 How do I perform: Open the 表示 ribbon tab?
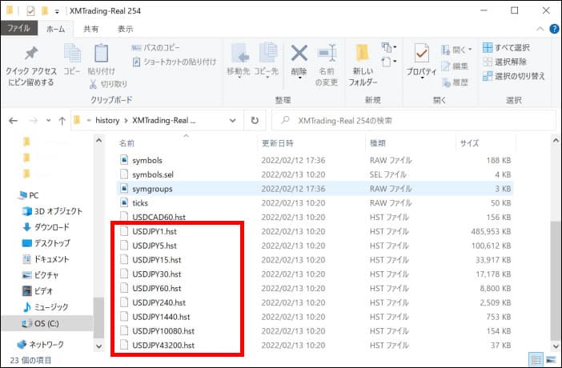125,28
